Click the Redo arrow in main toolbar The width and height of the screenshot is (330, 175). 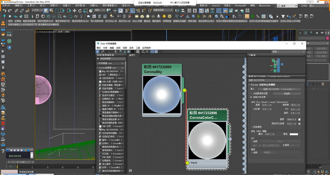[10, 11]
